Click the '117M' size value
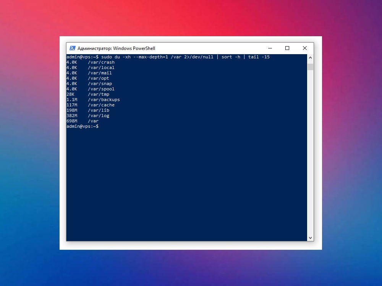This screenshot has width=382, height=286. tap(72, 105)
